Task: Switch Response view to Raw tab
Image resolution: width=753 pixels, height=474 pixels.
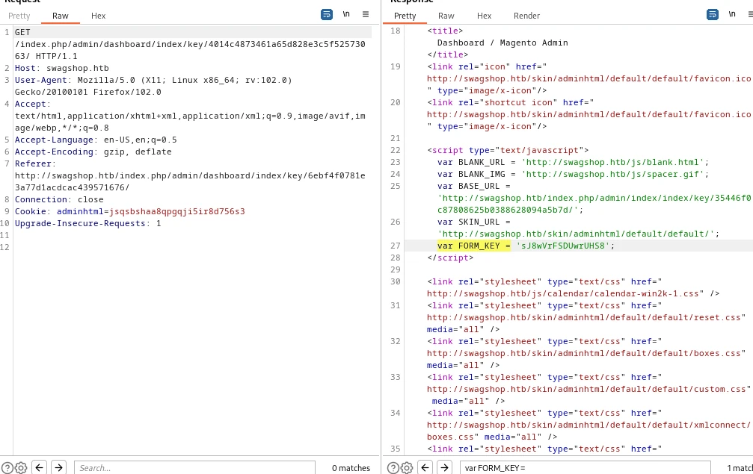Action: tap(446, 16)
